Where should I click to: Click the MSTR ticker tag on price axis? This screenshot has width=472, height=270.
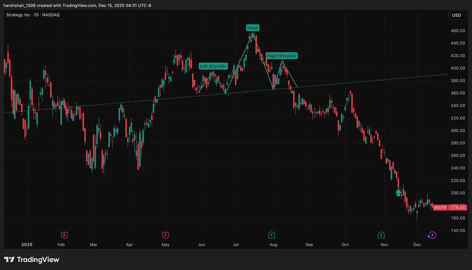pos(440,207)
